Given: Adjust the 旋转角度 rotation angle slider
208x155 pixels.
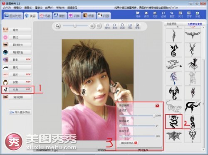Looking at the screenshot, I should pos(137,126).
